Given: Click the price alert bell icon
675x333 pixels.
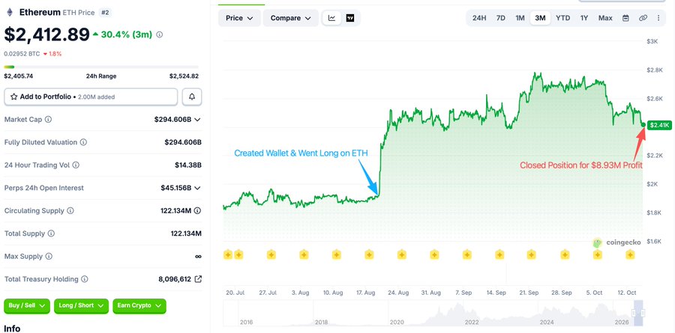Looking at the screenshot, I should [x=192, y=97].
